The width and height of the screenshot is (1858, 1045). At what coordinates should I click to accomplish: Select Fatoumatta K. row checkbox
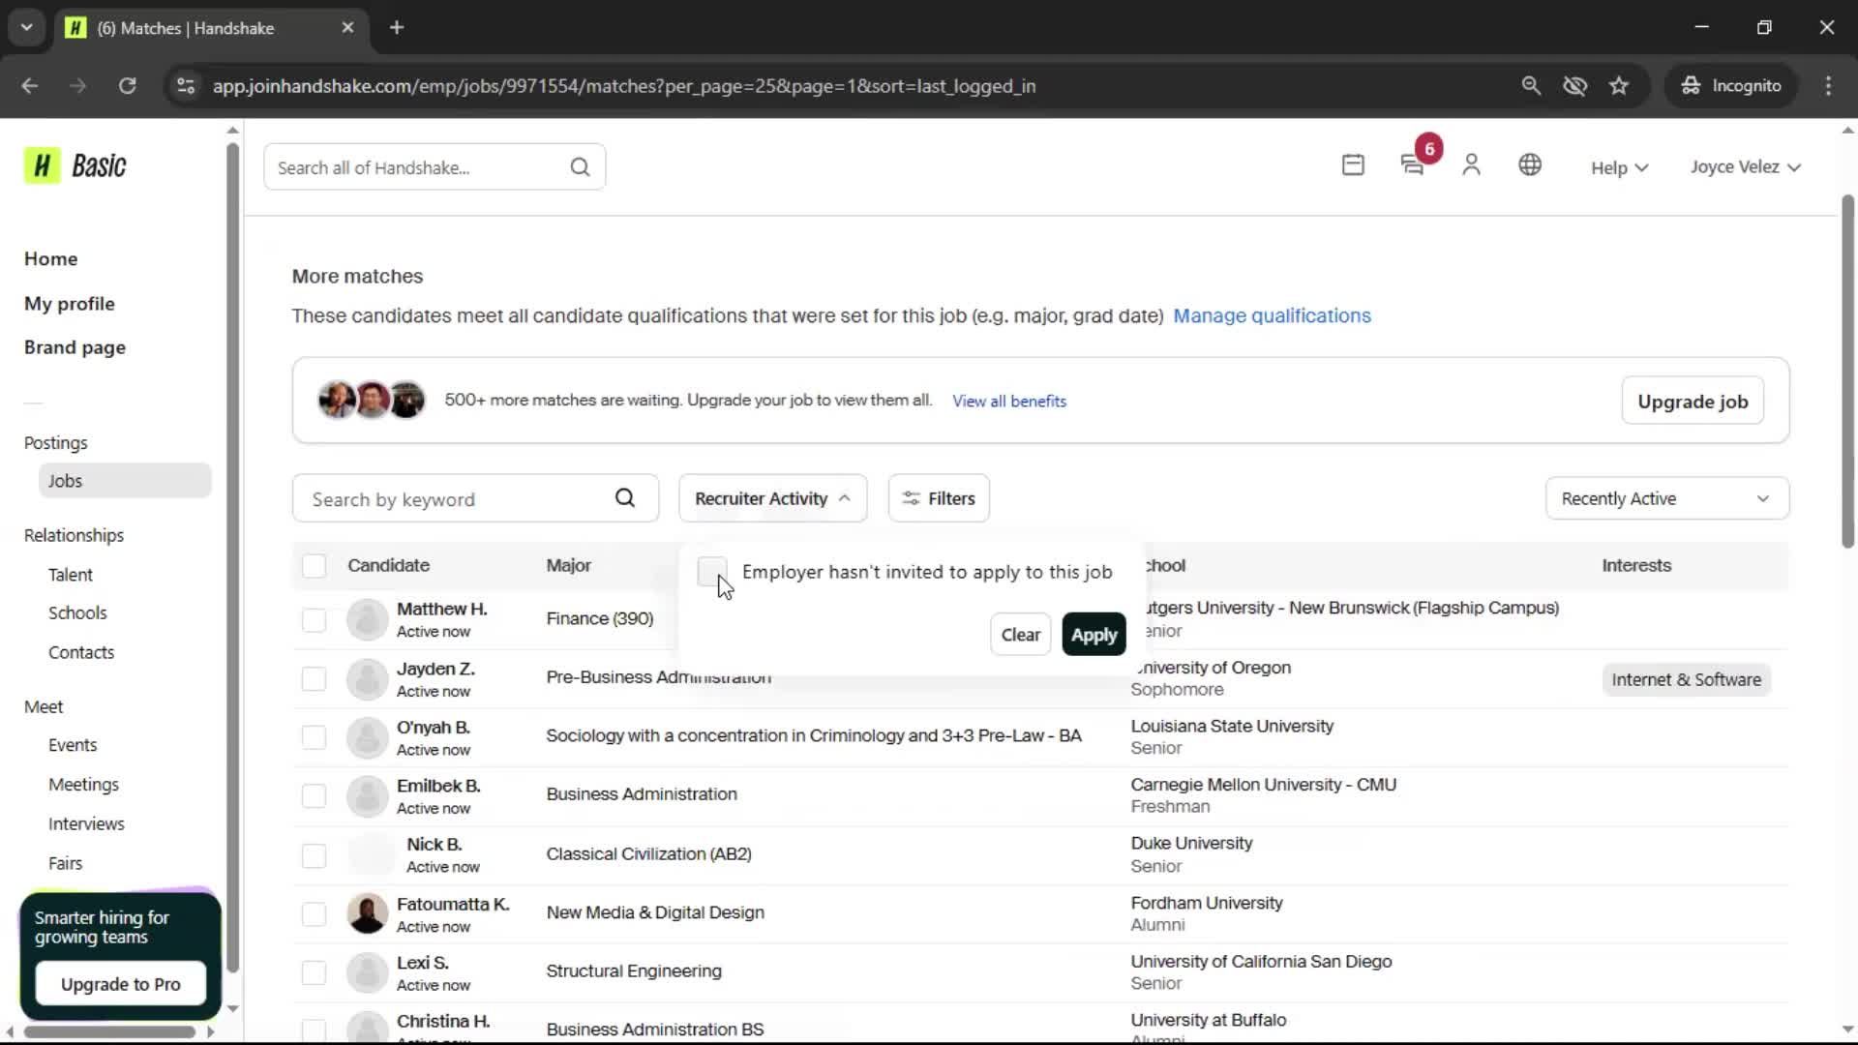(x=314, y=914)
